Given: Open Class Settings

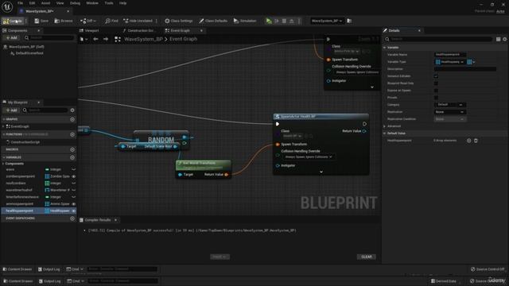Looking at the screenshot, I should (x=178, y=21).
